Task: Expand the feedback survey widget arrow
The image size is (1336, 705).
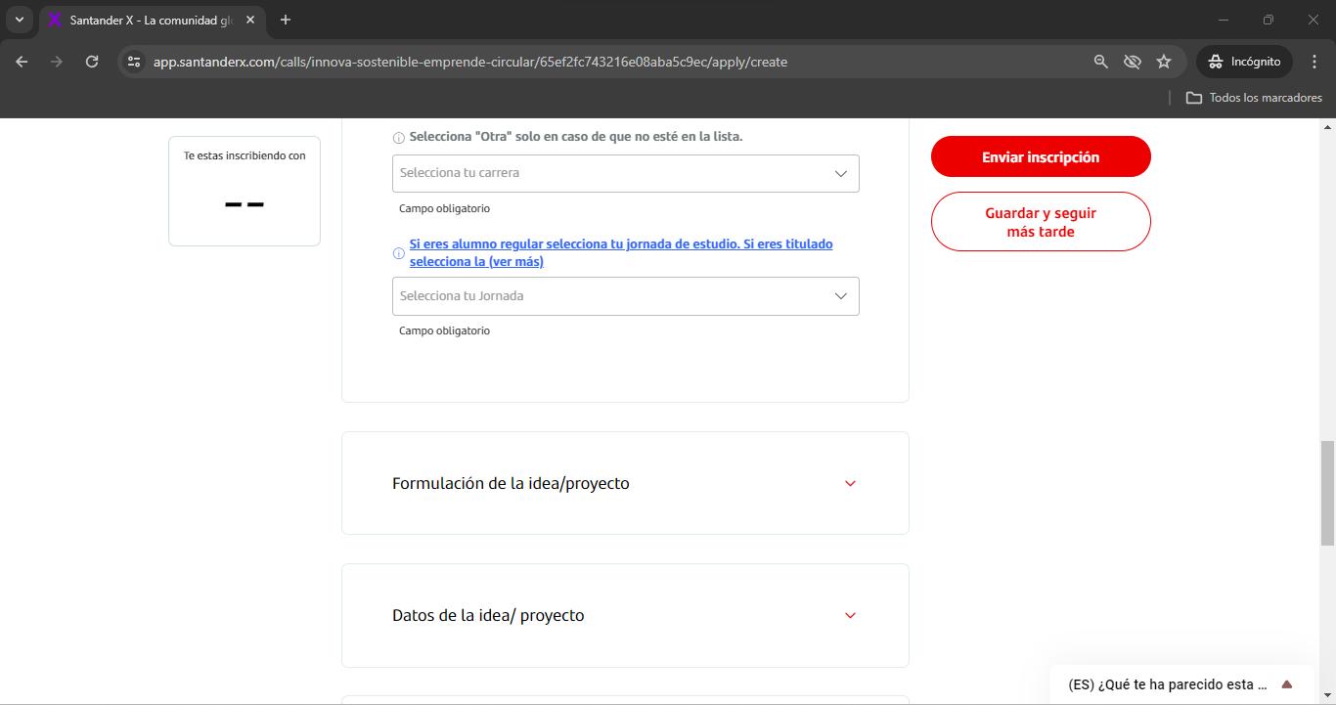Action: point(1287,684)
